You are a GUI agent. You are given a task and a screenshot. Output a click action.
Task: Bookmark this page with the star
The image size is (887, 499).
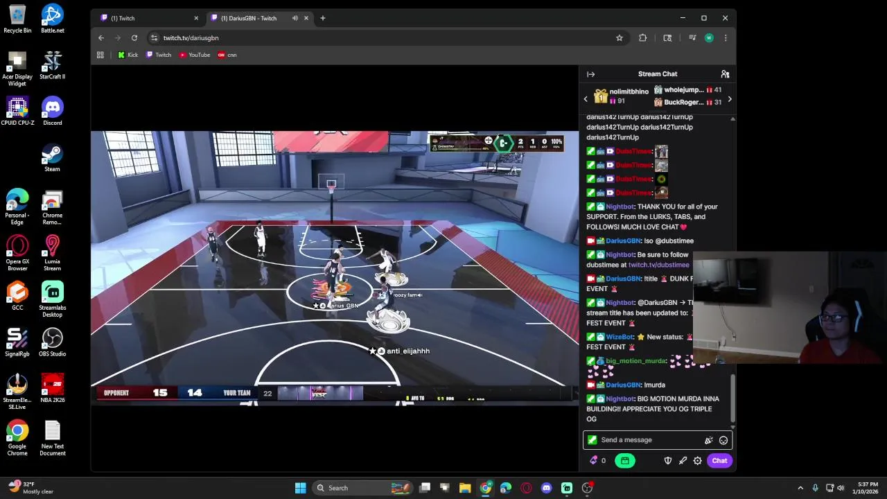619,38
